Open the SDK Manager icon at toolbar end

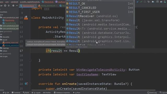[x=165, y=2]
